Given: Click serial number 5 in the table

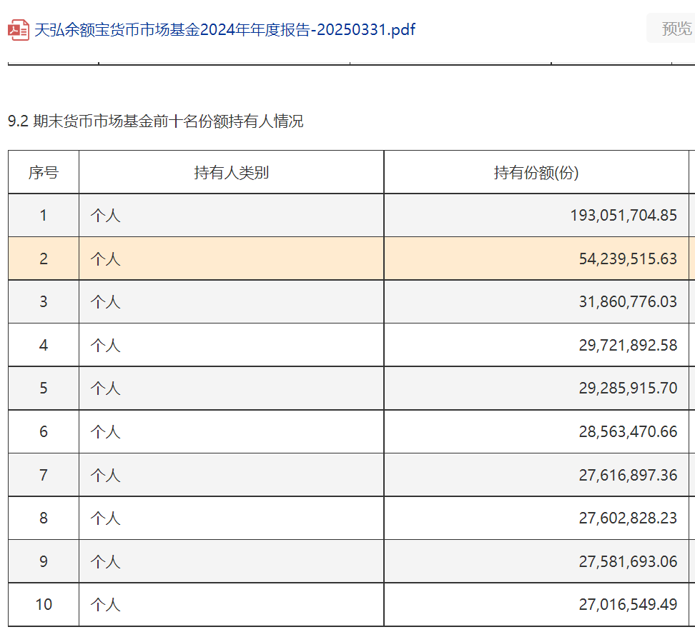Looking at the screenshot, I should click(44, 388).
